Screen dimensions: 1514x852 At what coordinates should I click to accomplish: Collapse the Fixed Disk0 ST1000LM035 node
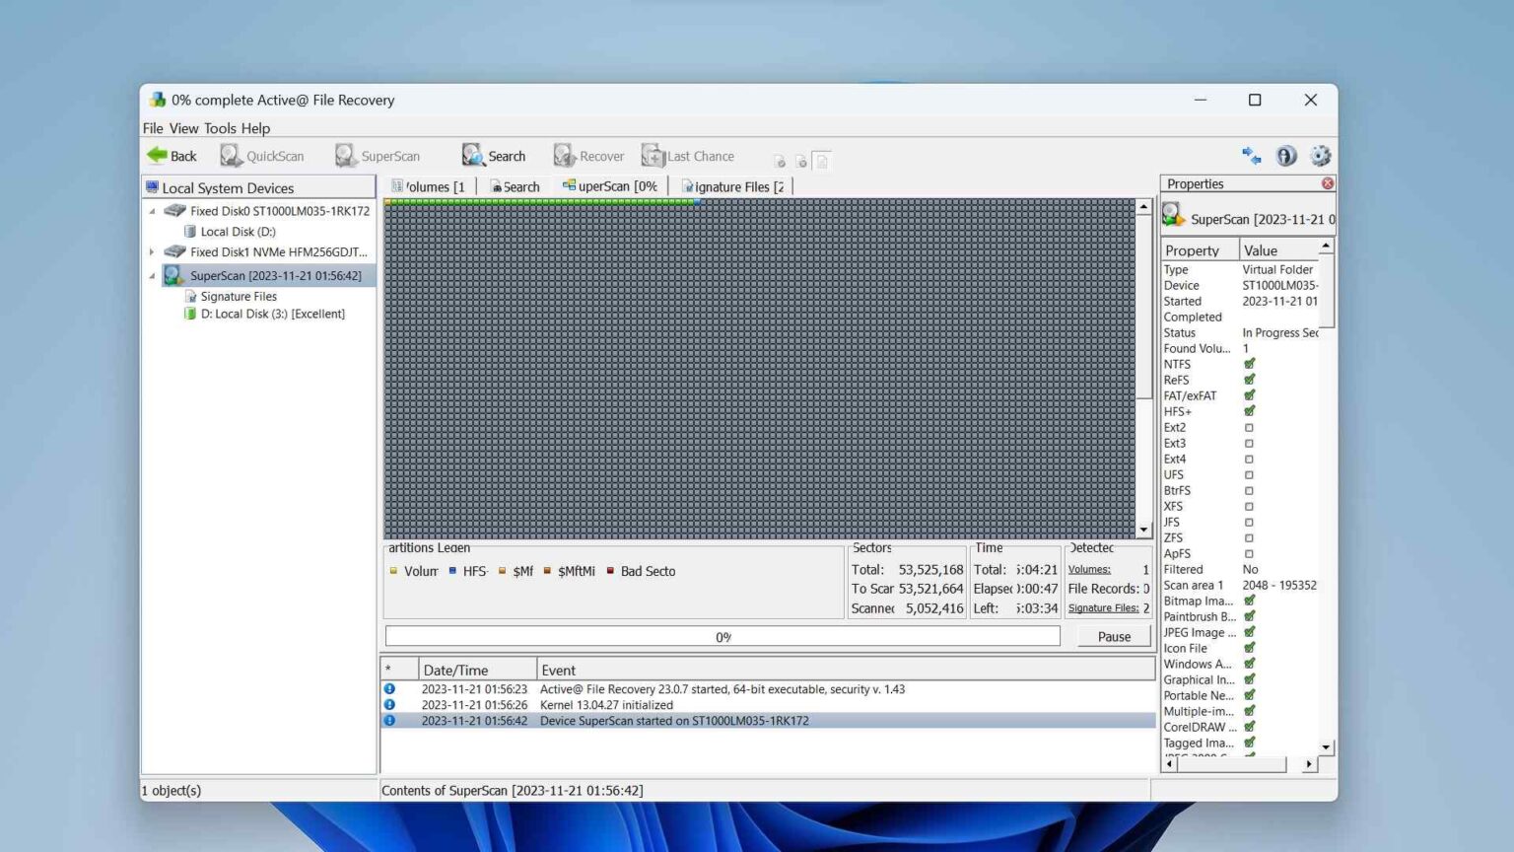coord(152,210)
